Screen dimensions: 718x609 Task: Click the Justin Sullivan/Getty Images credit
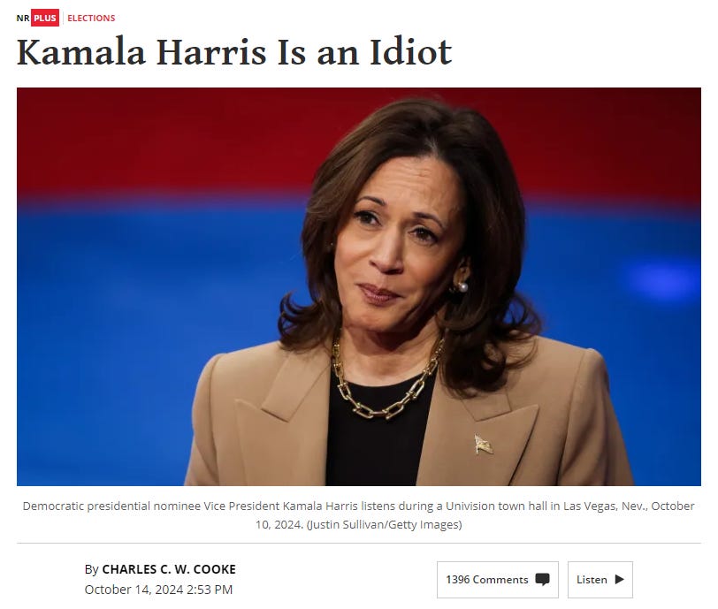(384, 524)
